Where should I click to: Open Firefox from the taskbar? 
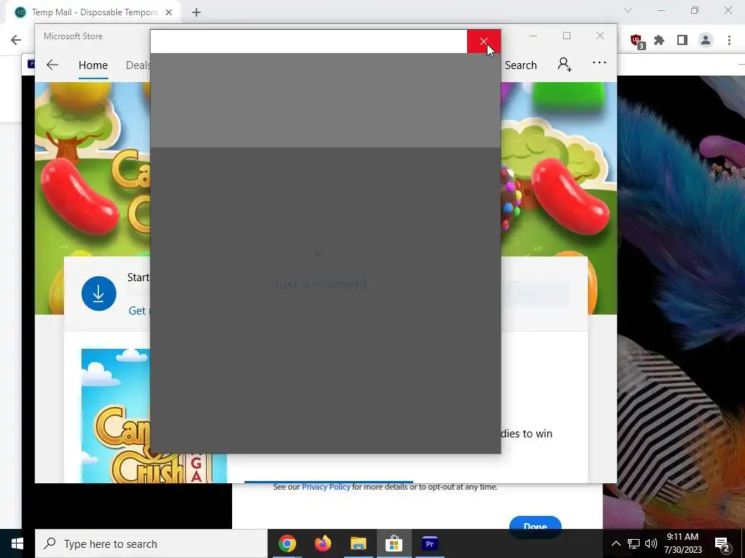(322, 543)
